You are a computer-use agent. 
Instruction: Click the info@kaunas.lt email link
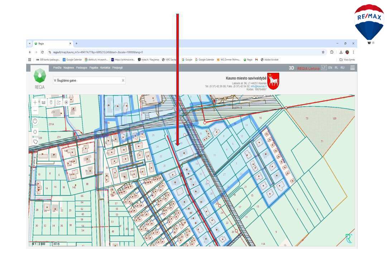pyautogui.click(x=259, y=86)
